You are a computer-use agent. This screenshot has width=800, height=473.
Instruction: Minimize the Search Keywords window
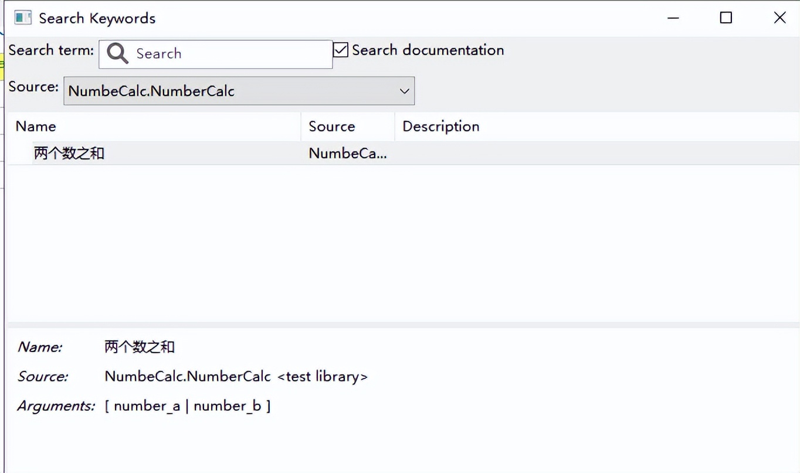tap(673, 18)
